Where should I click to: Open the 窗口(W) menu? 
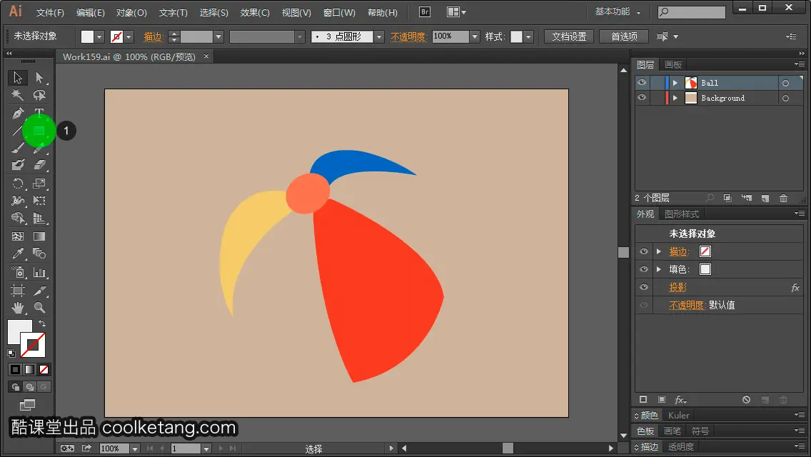(339, 12)
